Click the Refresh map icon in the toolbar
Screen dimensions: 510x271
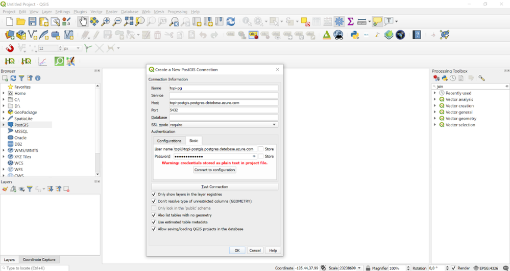231,22
